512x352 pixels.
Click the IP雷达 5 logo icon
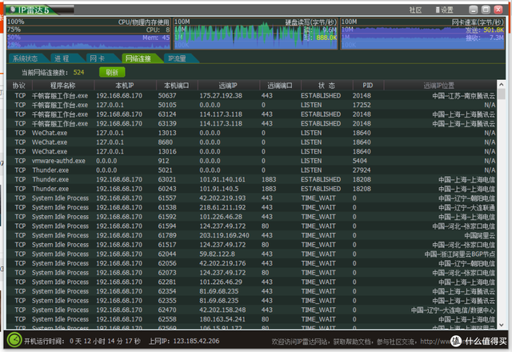click(12, 10)
